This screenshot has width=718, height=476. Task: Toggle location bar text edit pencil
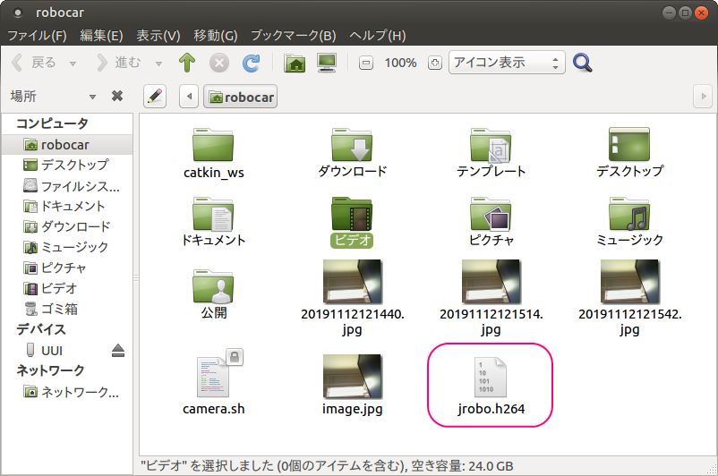(x=155, y=96)
